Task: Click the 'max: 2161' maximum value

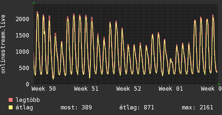Action: [x=197, y=108]
